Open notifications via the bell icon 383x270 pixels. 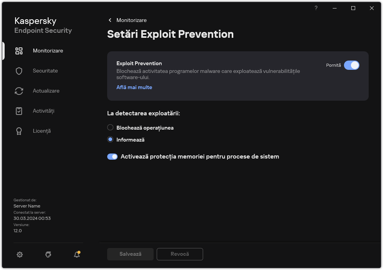(x=76, y=255)
